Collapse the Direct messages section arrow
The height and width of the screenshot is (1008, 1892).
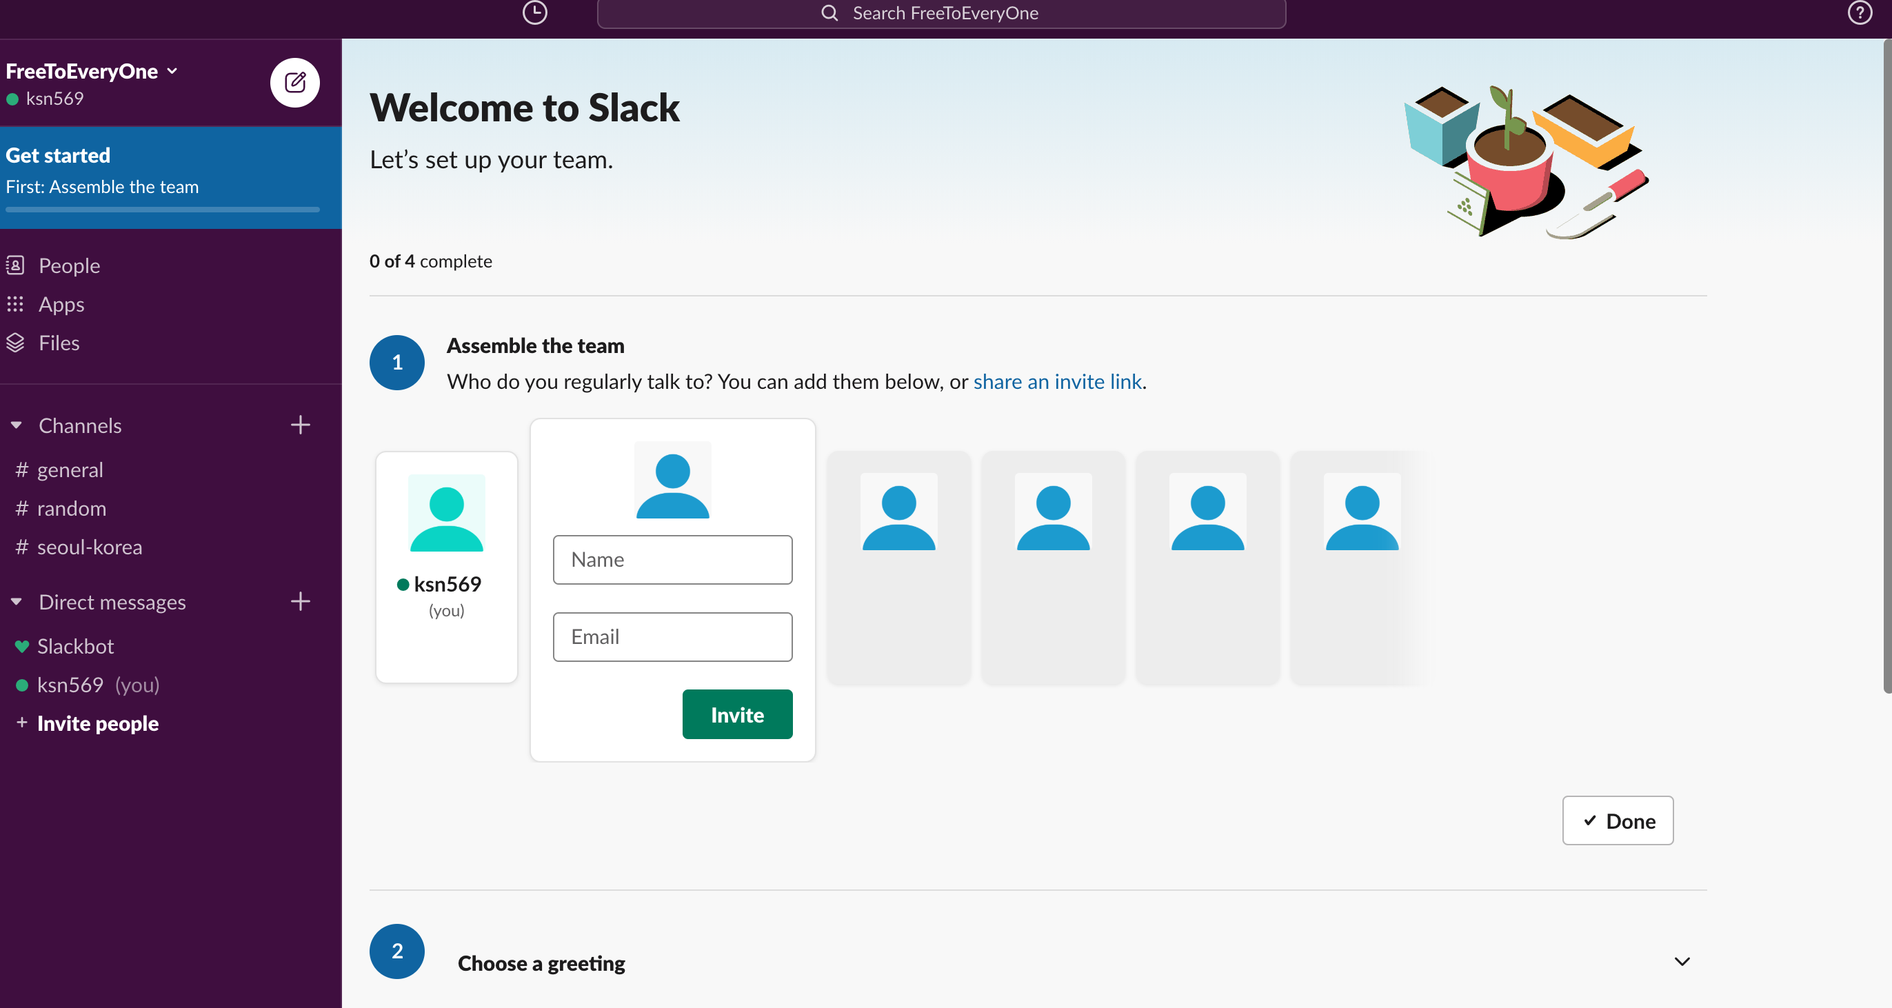tap(16, 601)
